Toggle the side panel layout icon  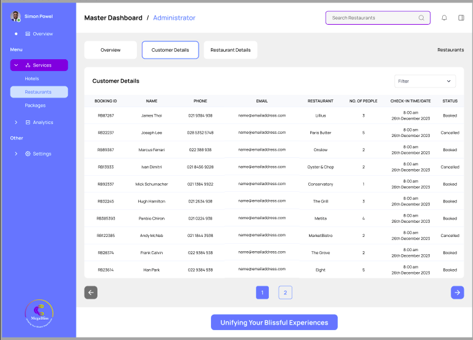pyautogui.click(x=461, y=18)
